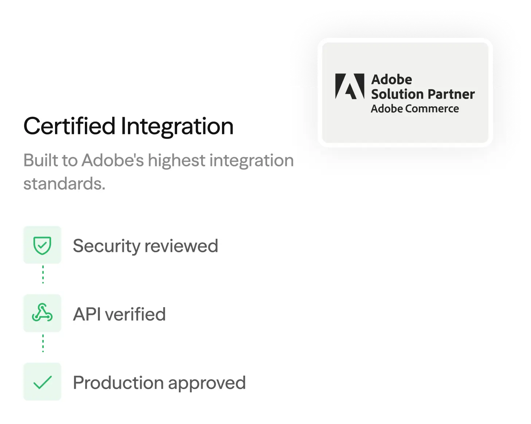Viewport: 531px width, 424px height.
Task: Click the green shield security icon
Action: coord(42,245)
